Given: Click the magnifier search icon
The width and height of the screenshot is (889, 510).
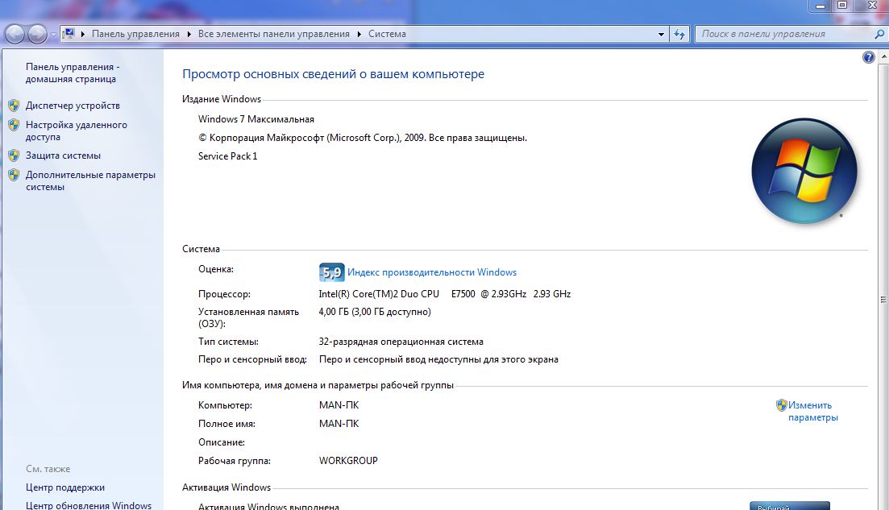Looking at the screenshot, I should click(879, 34).
